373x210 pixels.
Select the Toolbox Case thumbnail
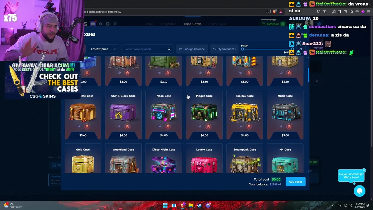tap(245, 112)
